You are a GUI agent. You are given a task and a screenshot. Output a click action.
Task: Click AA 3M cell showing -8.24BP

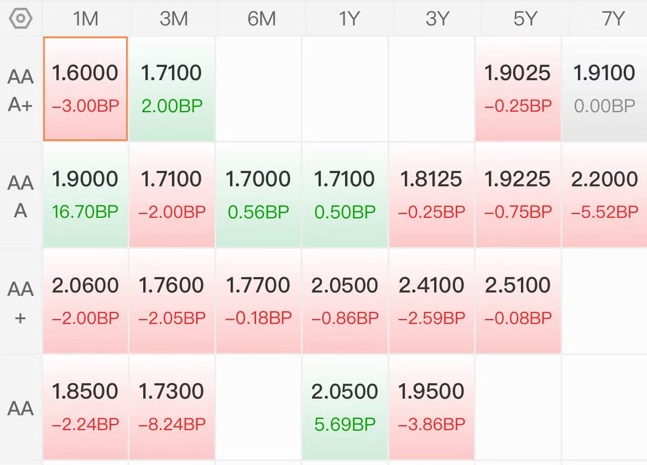point(172,407)
